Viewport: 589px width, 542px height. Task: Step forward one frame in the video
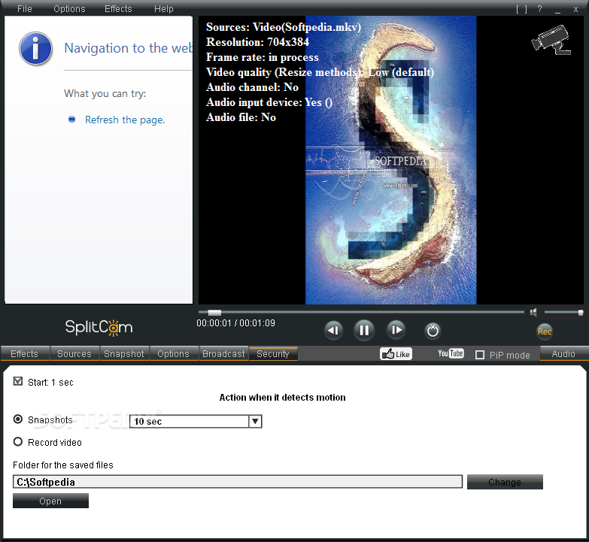point(396,329)
